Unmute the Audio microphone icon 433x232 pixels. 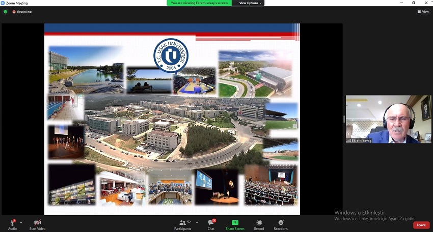[x=12, y=223]
